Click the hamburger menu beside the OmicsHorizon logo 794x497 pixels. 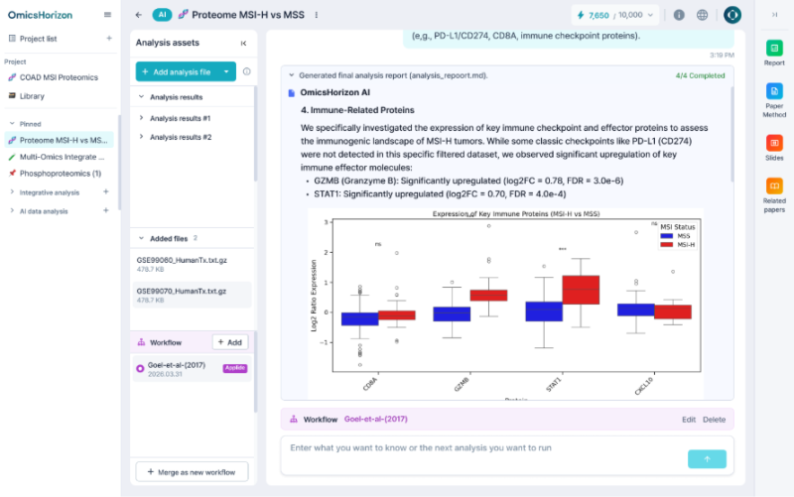click(107, 15)
